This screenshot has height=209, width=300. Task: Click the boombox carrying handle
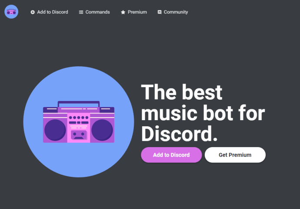point(79,104)
